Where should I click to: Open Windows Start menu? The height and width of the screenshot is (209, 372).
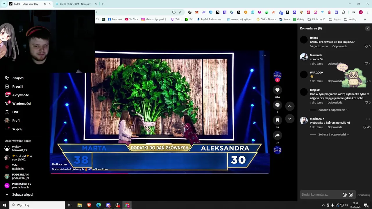5,205
